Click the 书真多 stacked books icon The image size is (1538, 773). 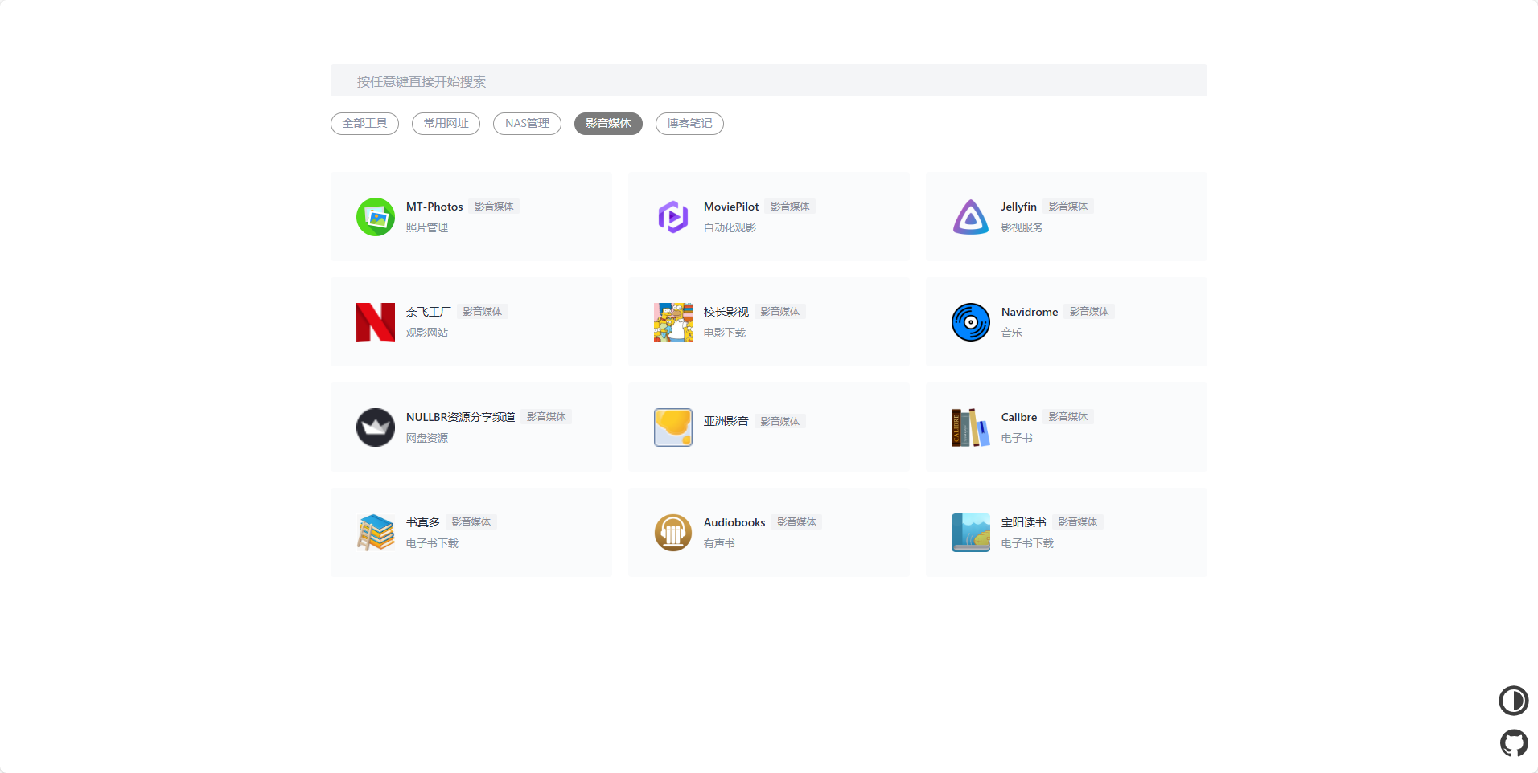click(376, 533)
